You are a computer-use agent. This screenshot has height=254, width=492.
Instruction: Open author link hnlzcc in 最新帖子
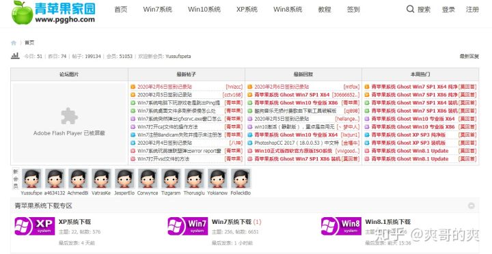(234, 87)
